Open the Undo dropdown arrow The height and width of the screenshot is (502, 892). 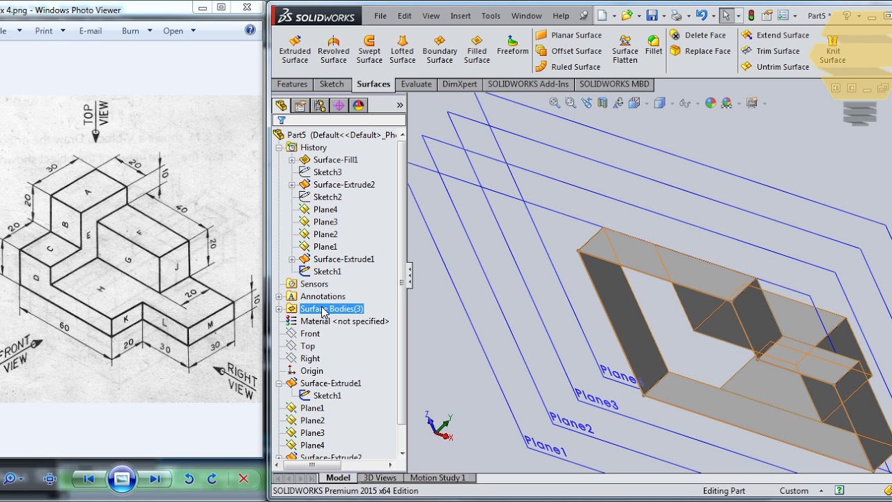coord(714,15)
